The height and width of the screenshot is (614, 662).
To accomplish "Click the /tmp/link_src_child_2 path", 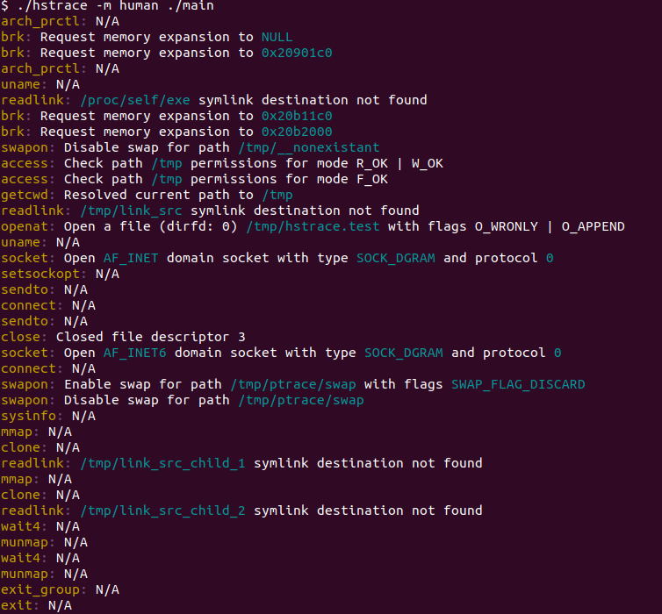I will pyautogui.click(x=162, y=510).
